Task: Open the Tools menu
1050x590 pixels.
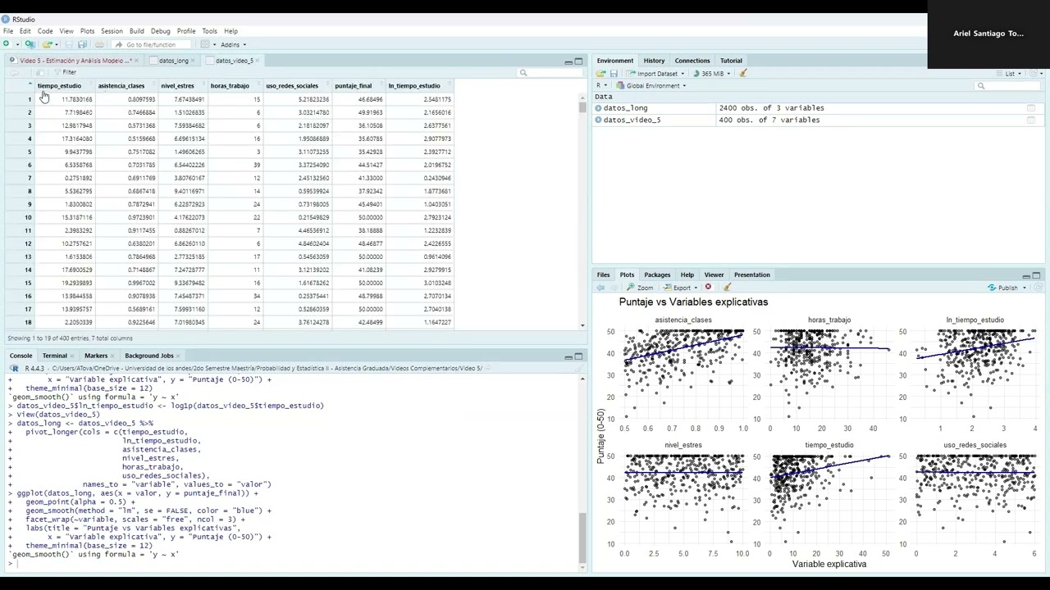Action: point(209,31)
